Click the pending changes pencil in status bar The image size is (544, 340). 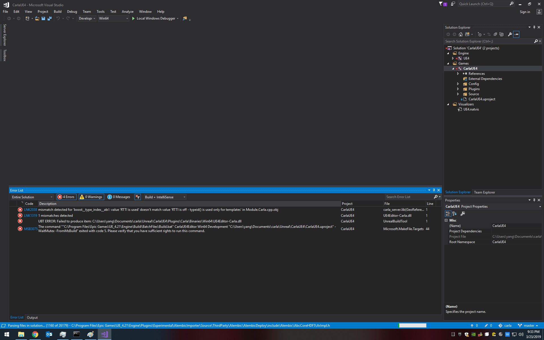click(488, 326)
